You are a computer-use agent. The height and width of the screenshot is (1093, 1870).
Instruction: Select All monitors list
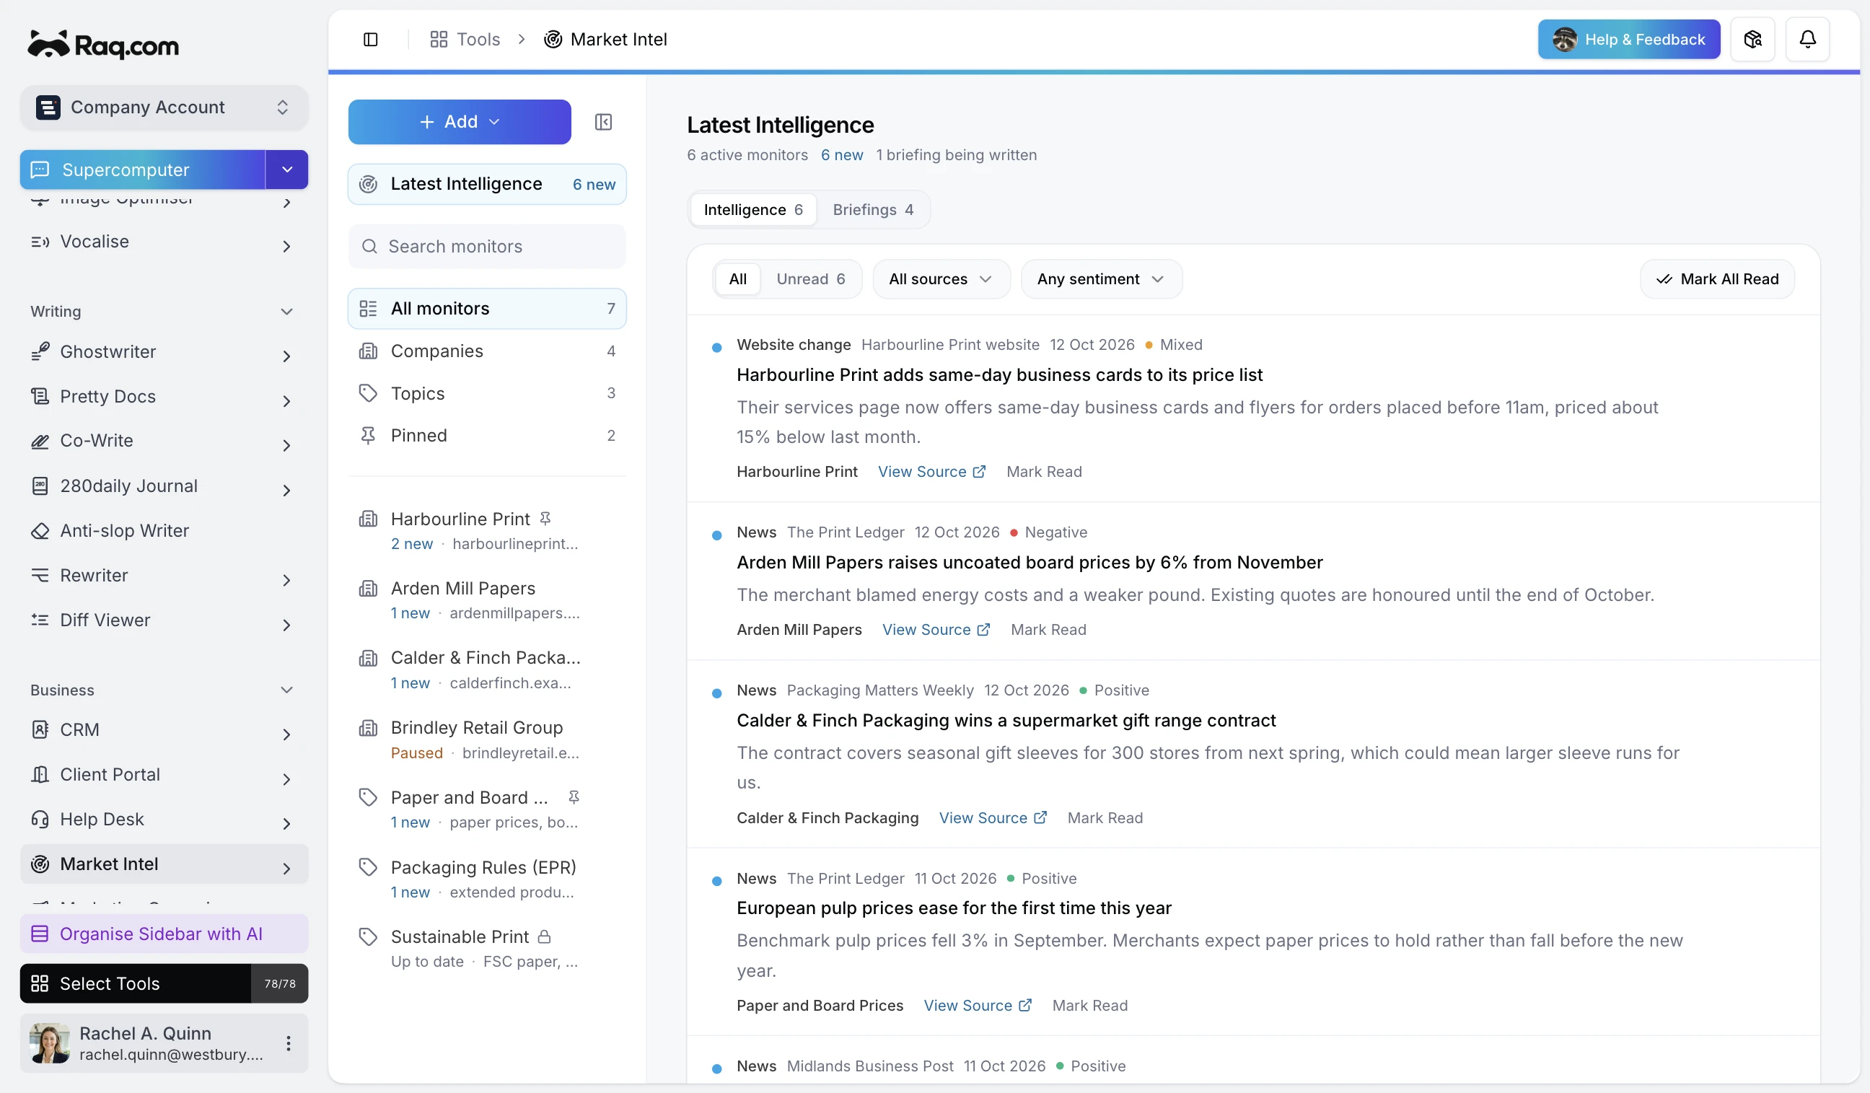(x=487, y=309)
